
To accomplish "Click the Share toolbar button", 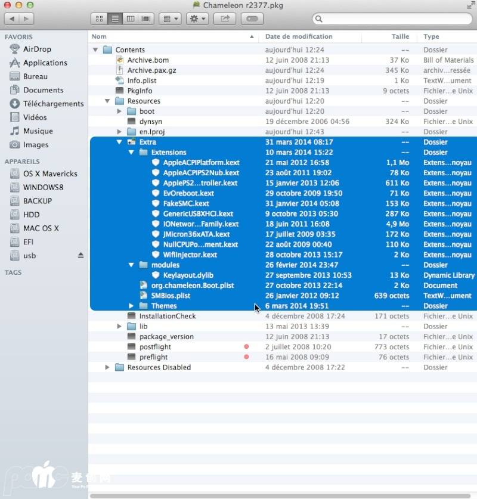I will pos(225,18).
